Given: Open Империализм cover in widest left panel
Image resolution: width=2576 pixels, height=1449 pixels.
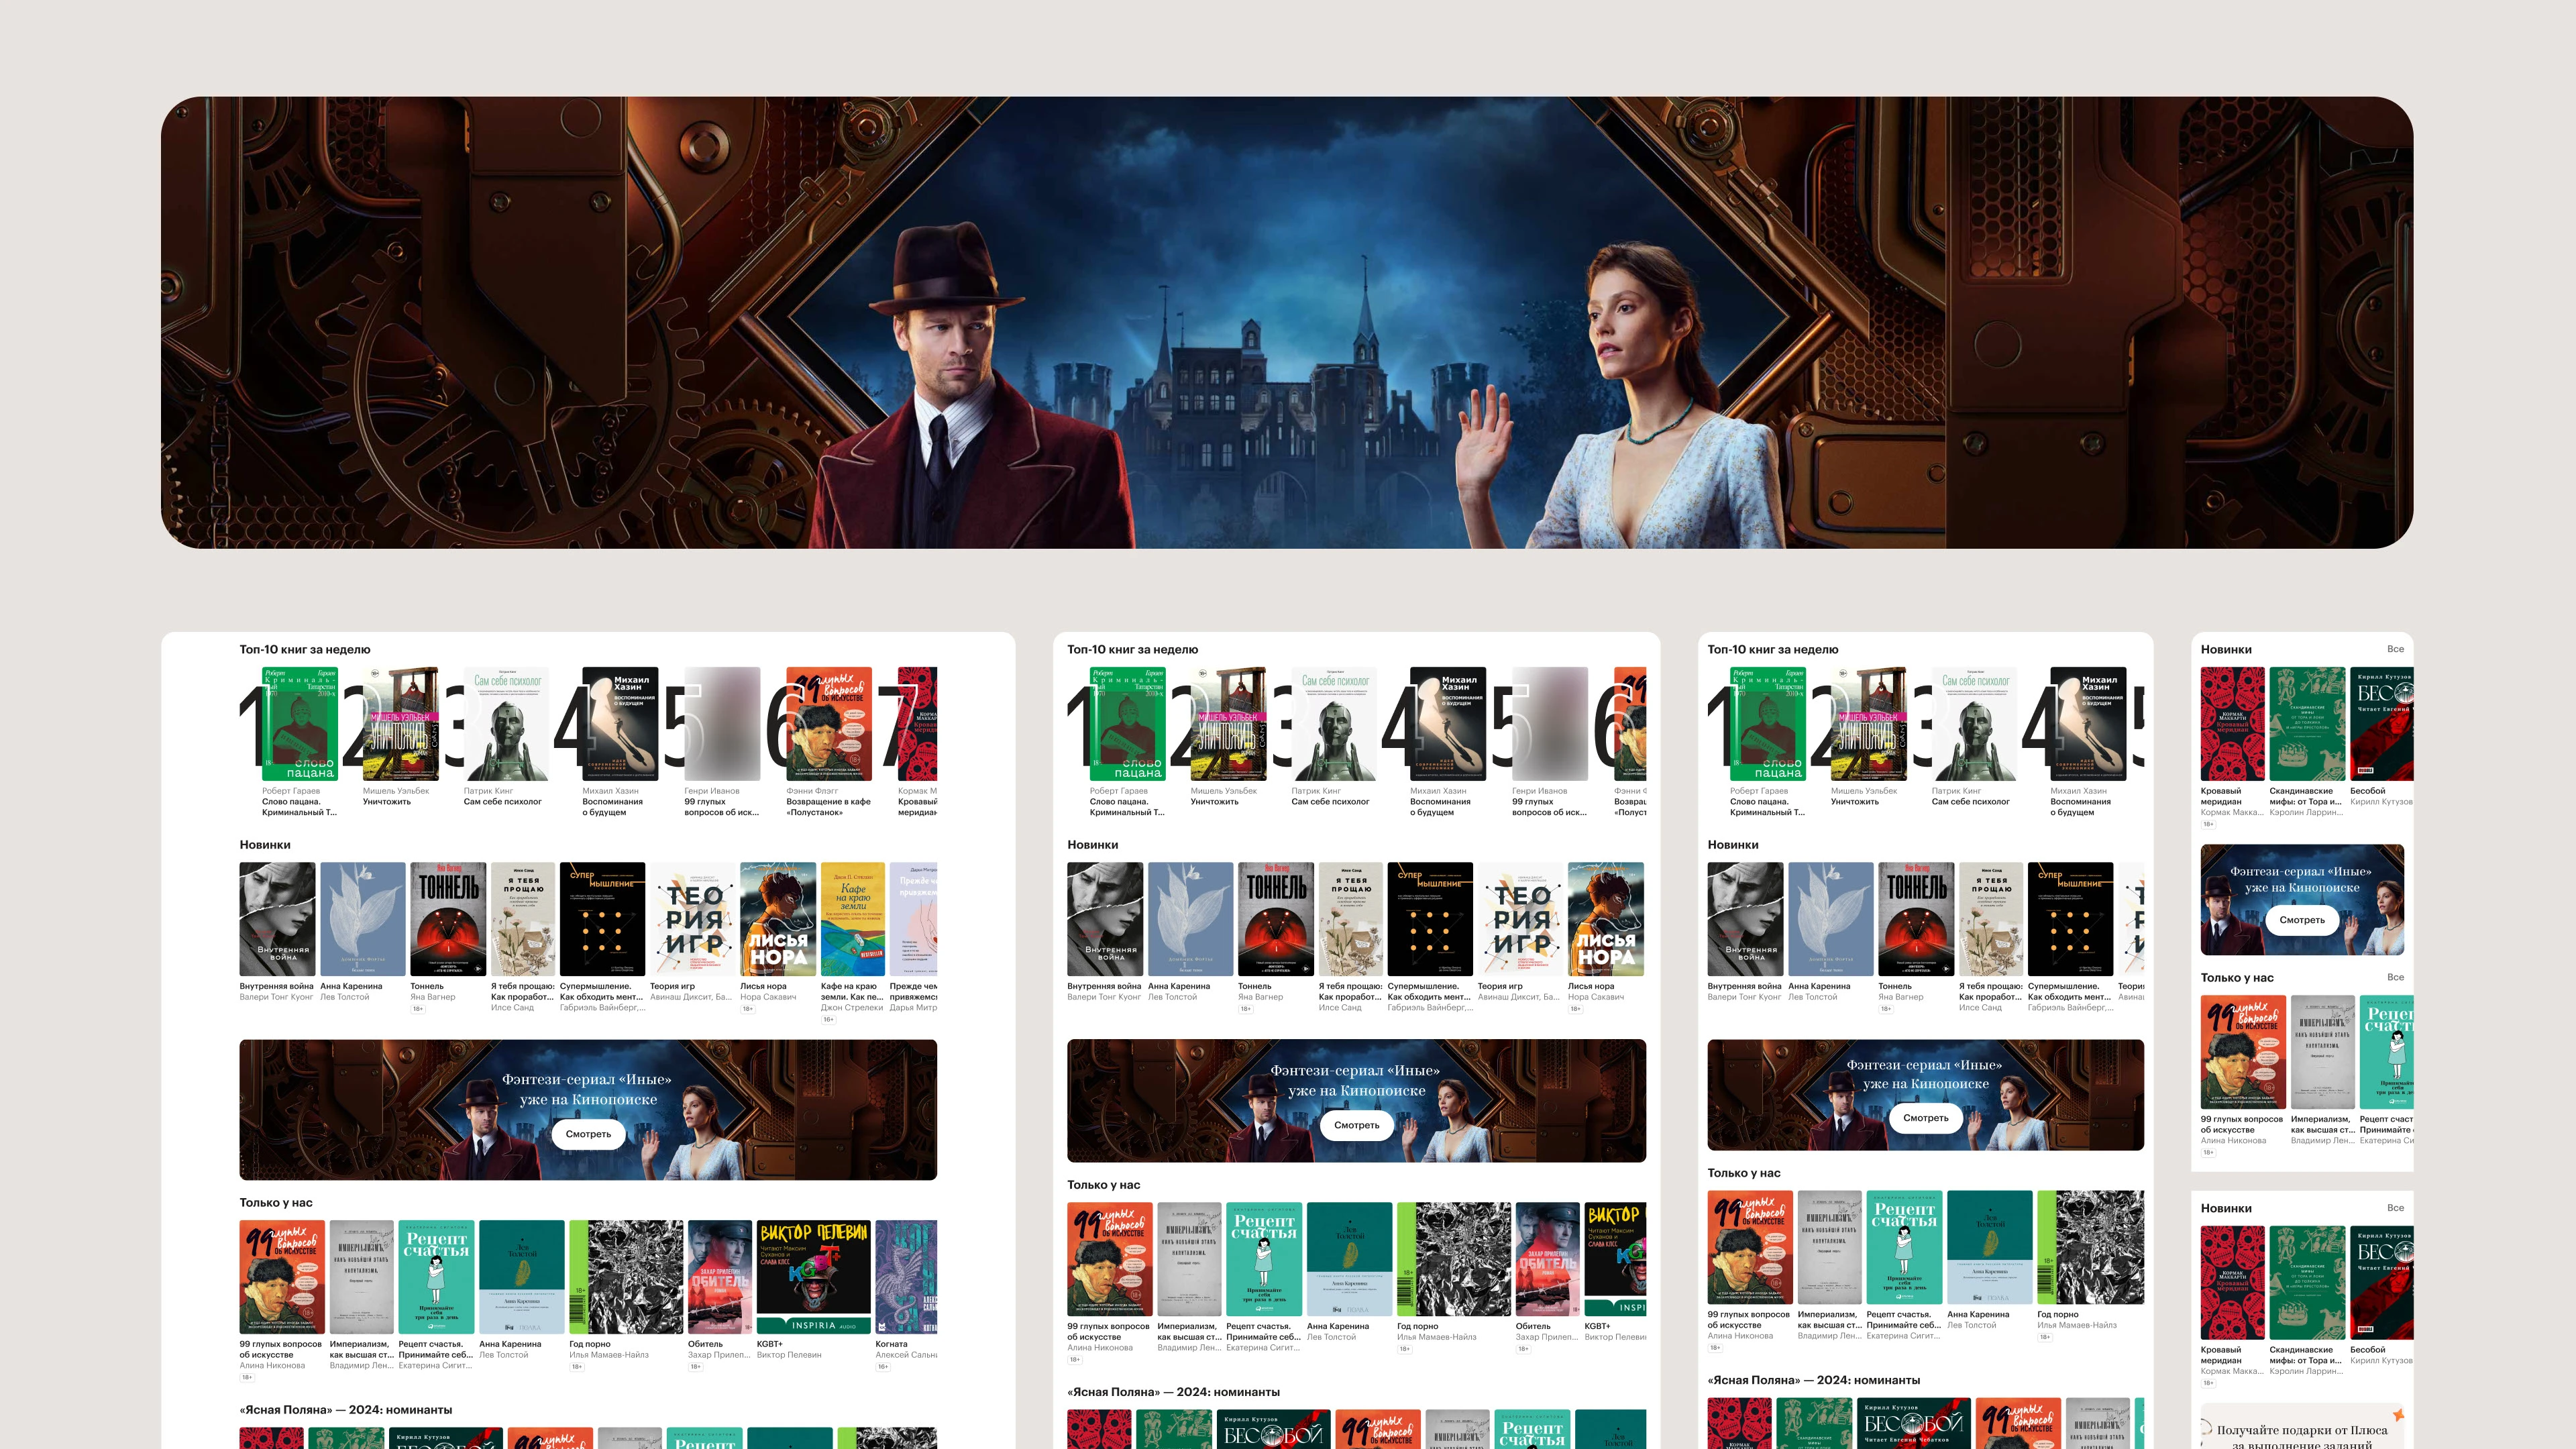Looking at the screenshot, I should point(362,1277).
